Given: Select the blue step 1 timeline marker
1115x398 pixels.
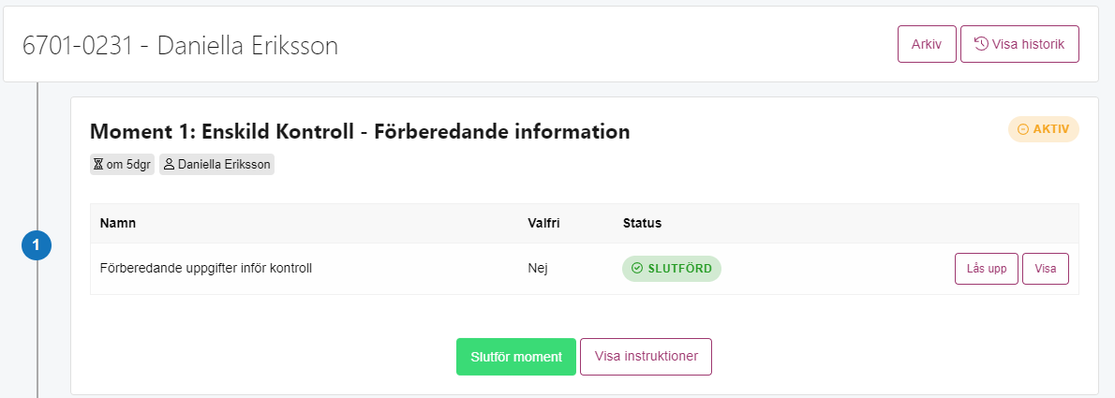Looking at the screenshot, I should [x=37, y=246].
